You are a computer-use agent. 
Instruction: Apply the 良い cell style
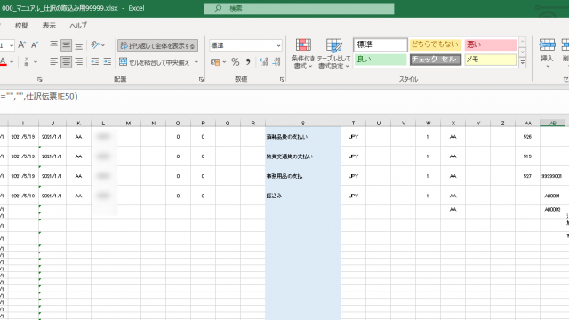click(381, 60)
